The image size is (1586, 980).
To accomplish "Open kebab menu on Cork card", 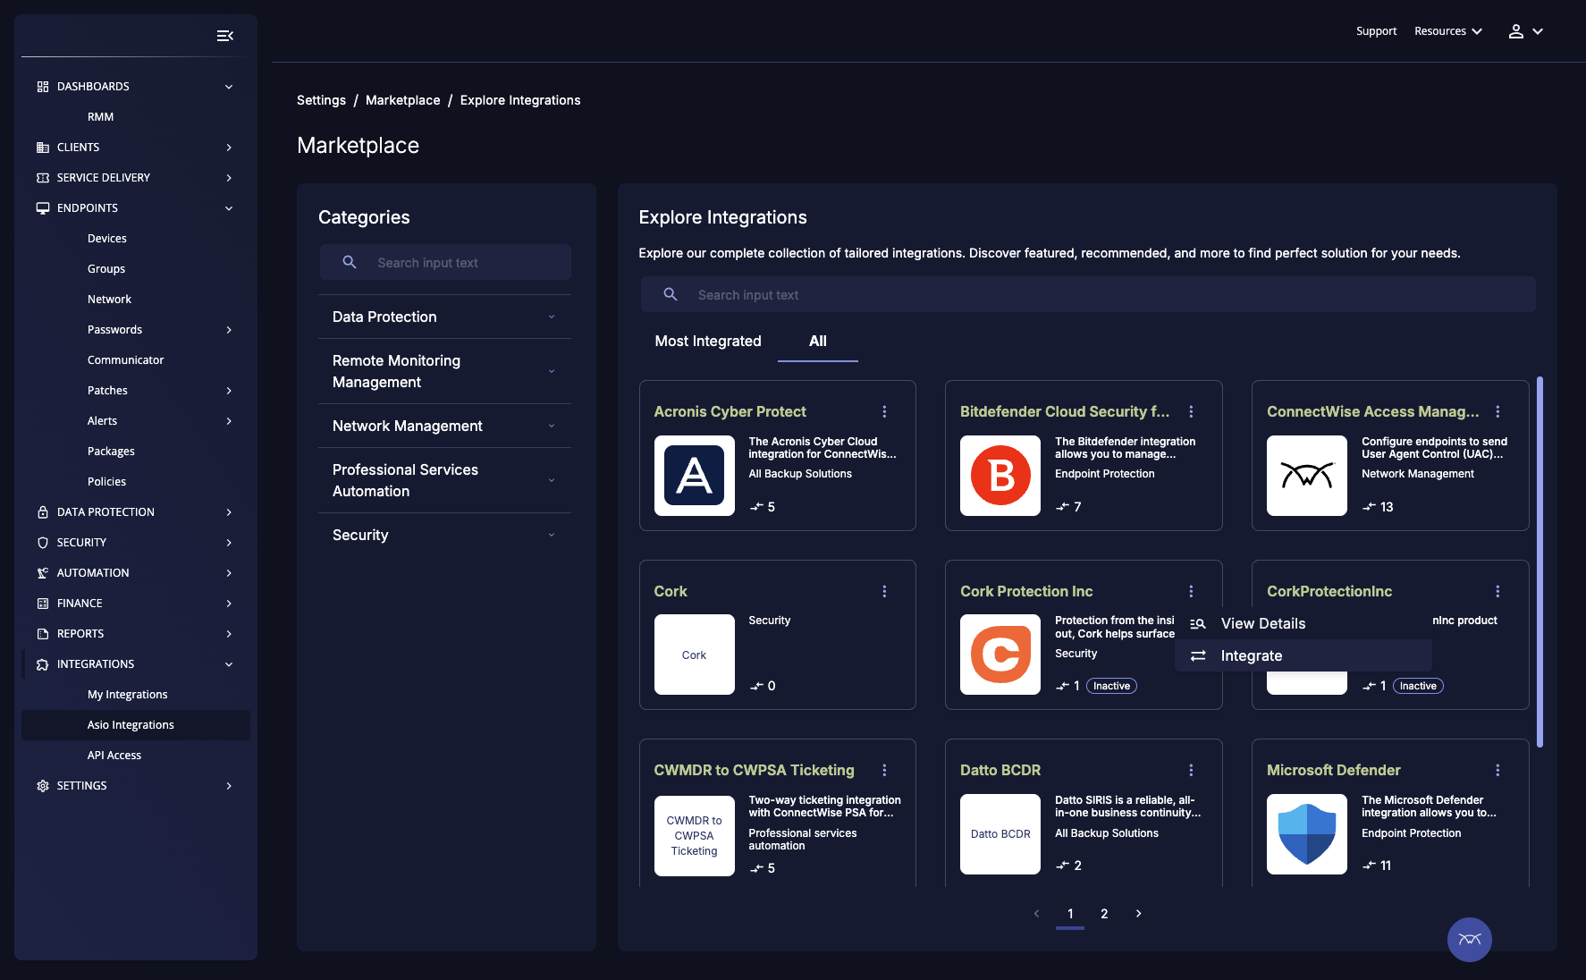I will pyautogui.click(x=884, y=591).
